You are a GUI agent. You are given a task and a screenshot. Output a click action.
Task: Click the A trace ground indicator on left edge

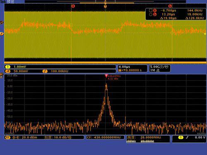(x=2, y=23)
